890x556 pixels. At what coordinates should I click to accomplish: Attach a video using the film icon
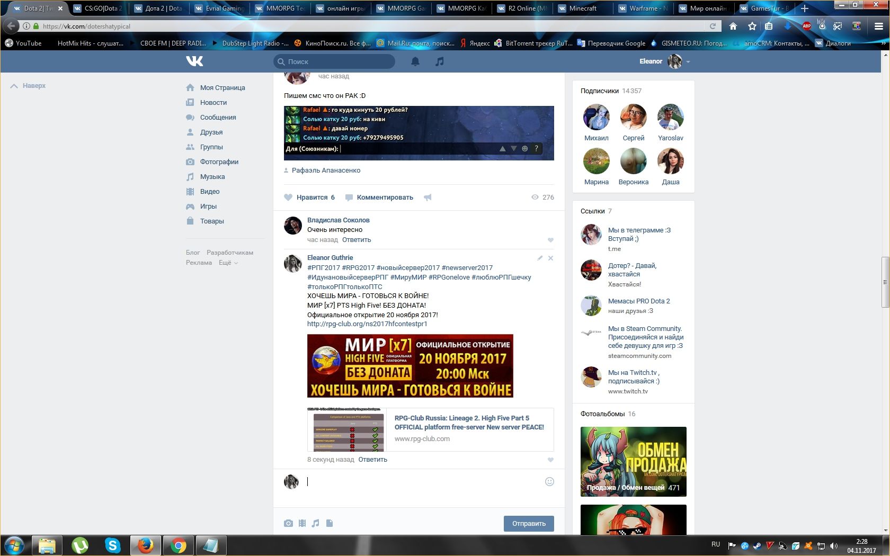click(302, 523)
